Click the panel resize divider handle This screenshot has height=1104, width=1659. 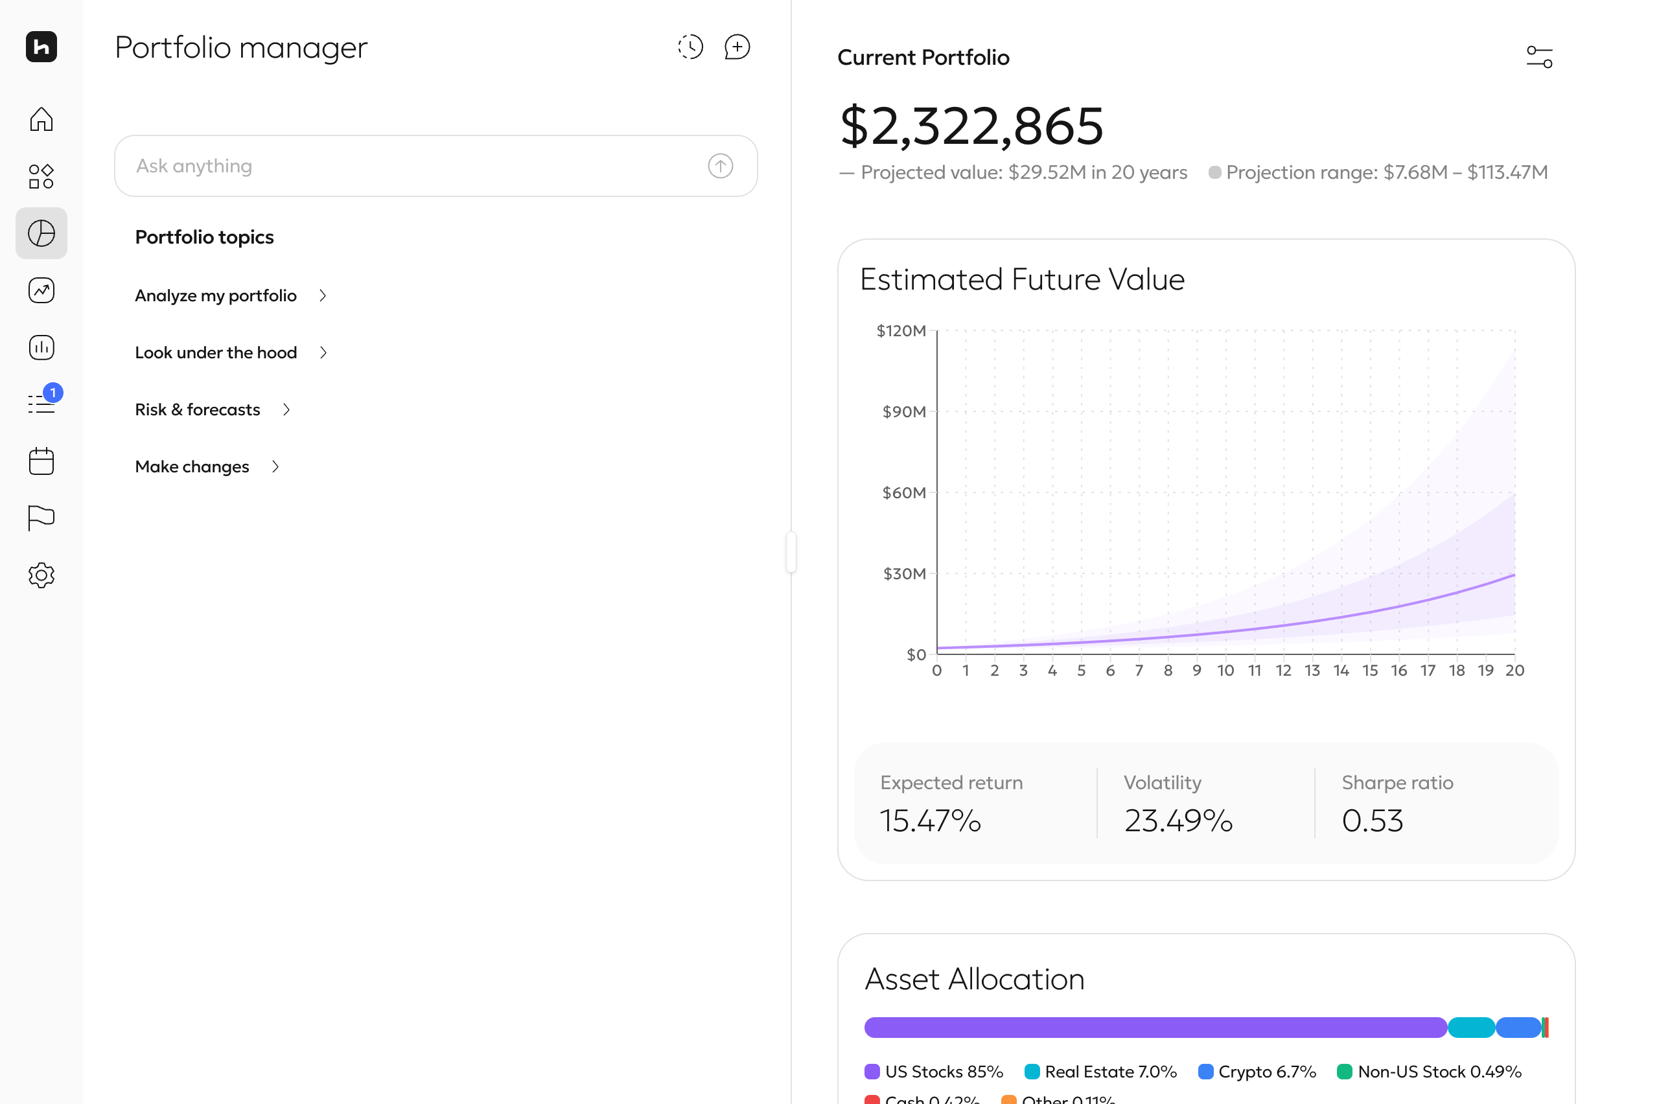coord(791,552)
